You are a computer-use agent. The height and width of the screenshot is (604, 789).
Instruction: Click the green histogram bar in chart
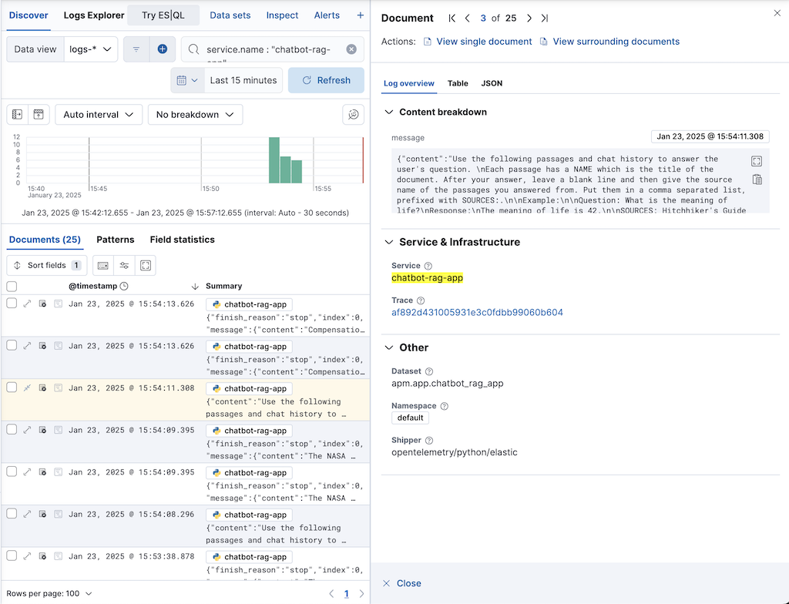pyautogui.click(x=274, y=160)
